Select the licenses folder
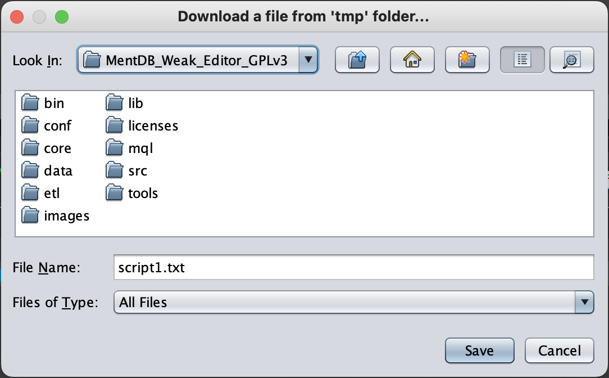 [x=153, y=126]
